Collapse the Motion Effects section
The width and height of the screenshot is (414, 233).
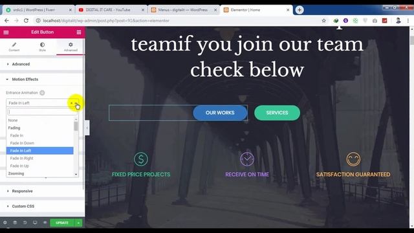coord(41,79)
